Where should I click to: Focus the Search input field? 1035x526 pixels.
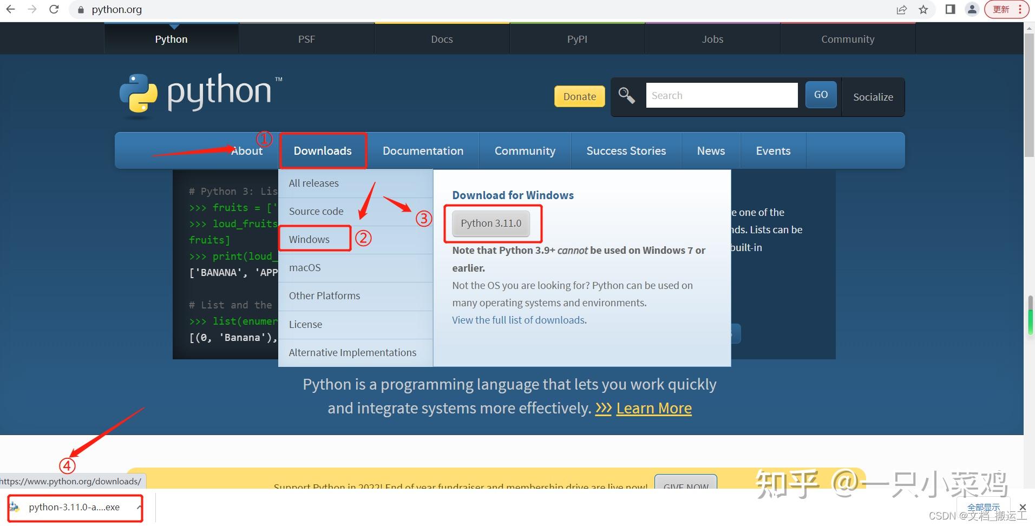(x=722, y=95)
